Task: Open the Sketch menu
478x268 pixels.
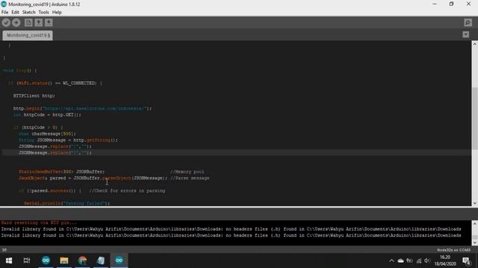Action: [29, 12]
